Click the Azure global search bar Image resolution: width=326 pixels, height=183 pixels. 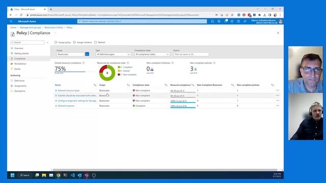point(142,21)
